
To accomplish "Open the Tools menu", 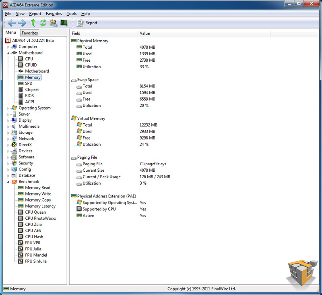I will [x=72, y=14].
